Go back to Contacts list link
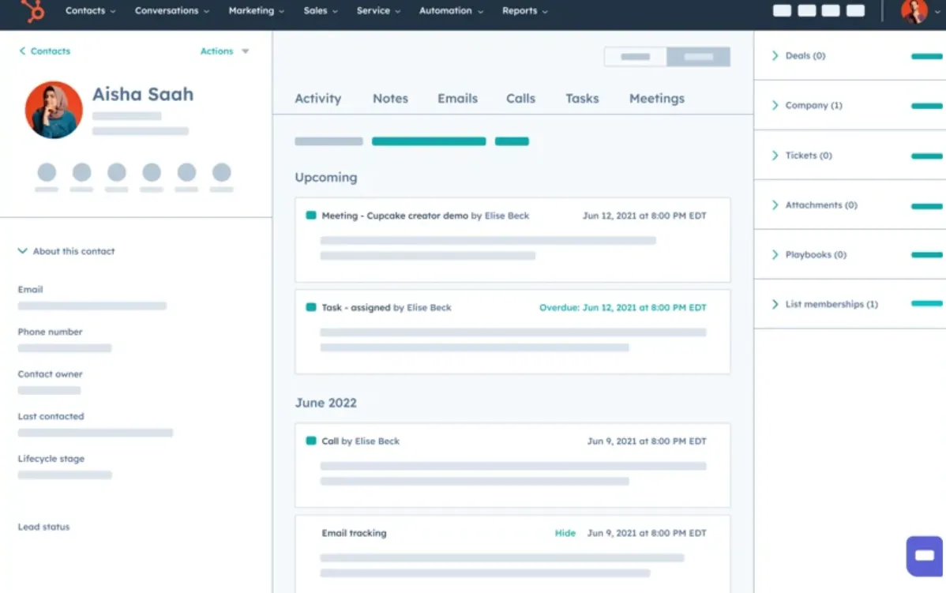The image size is (946, 593). click(x=45, y=51)
